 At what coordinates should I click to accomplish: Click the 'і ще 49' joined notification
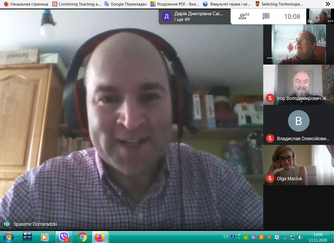(x=182, y=19)
